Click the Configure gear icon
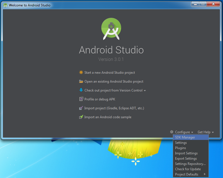Screen dimensions: 223x178 172,132
